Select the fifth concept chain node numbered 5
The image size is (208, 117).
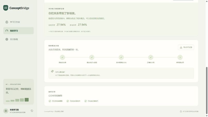(180, 57)
